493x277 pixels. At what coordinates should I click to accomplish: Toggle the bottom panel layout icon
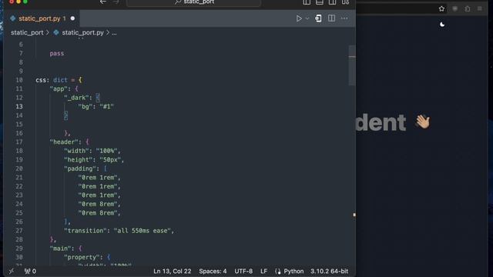[320, 2]
